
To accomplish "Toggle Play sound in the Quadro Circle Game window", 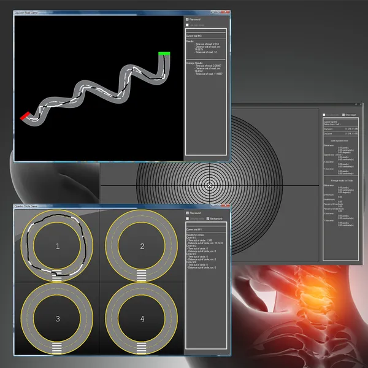I will 187,213.
